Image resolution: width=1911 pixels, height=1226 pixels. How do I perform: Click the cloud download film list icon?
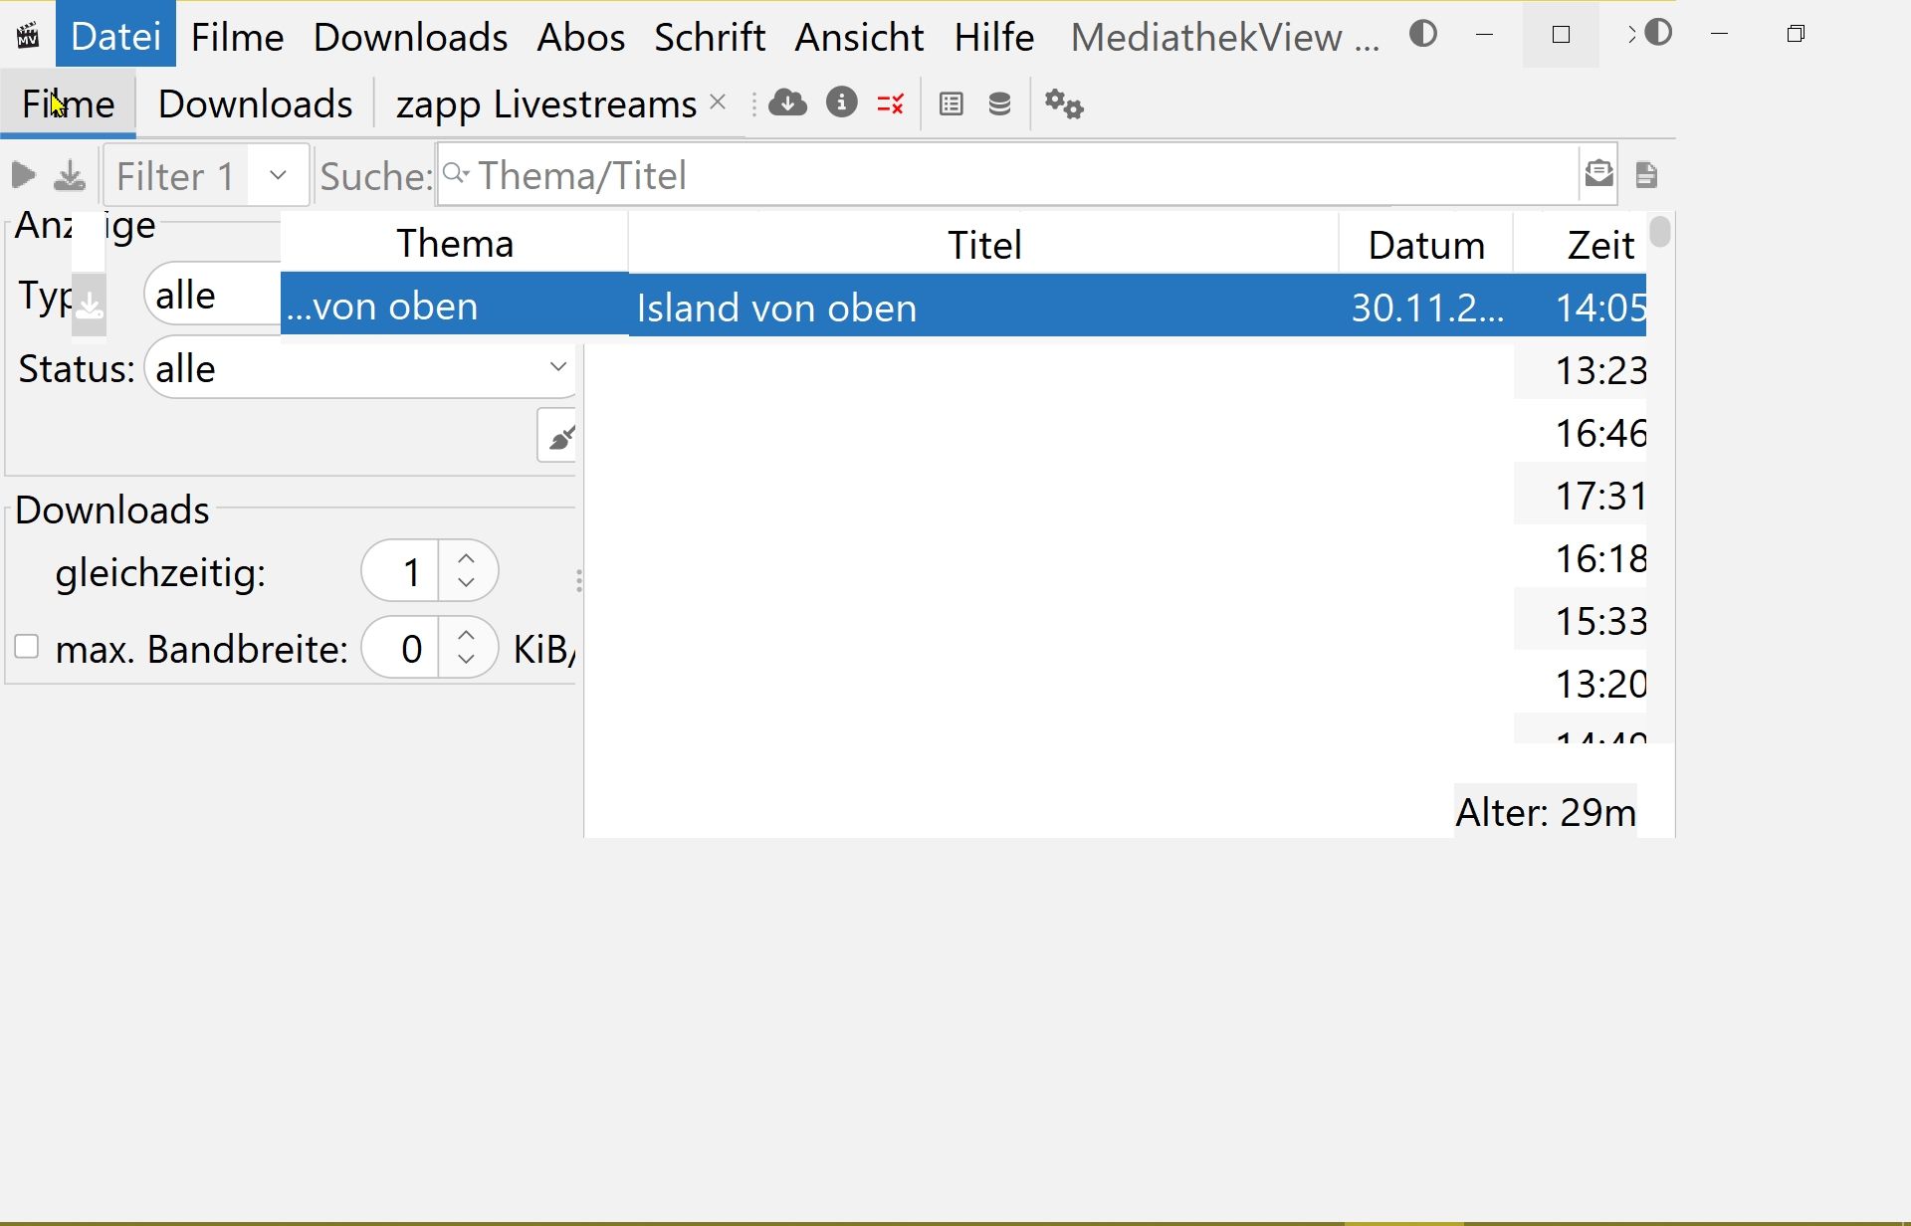point(787,102)
